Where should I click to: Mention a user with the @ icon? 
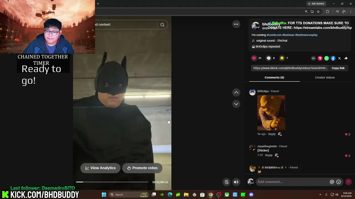pos(332,182)
